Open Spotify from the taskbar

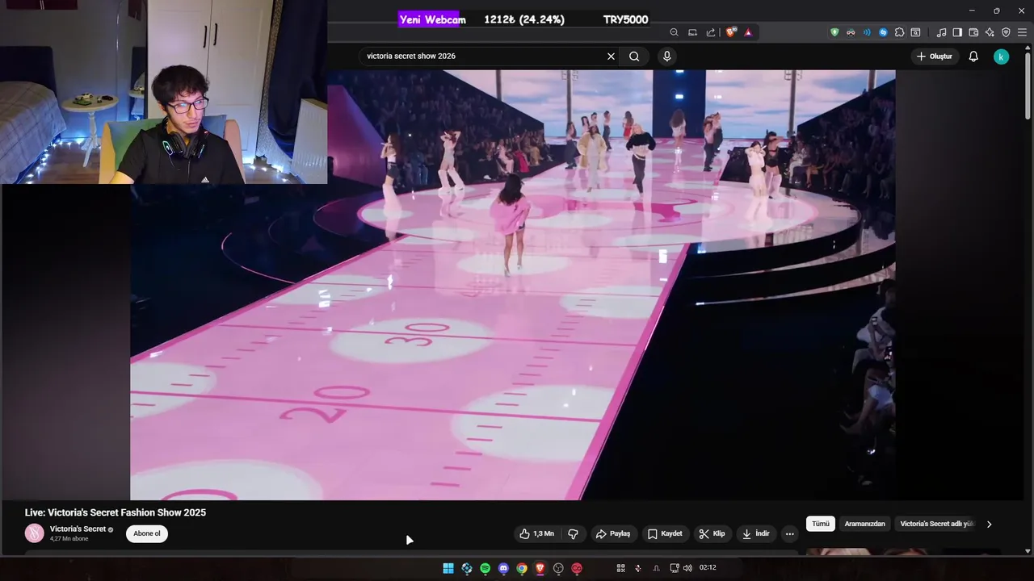coord(485,568)
